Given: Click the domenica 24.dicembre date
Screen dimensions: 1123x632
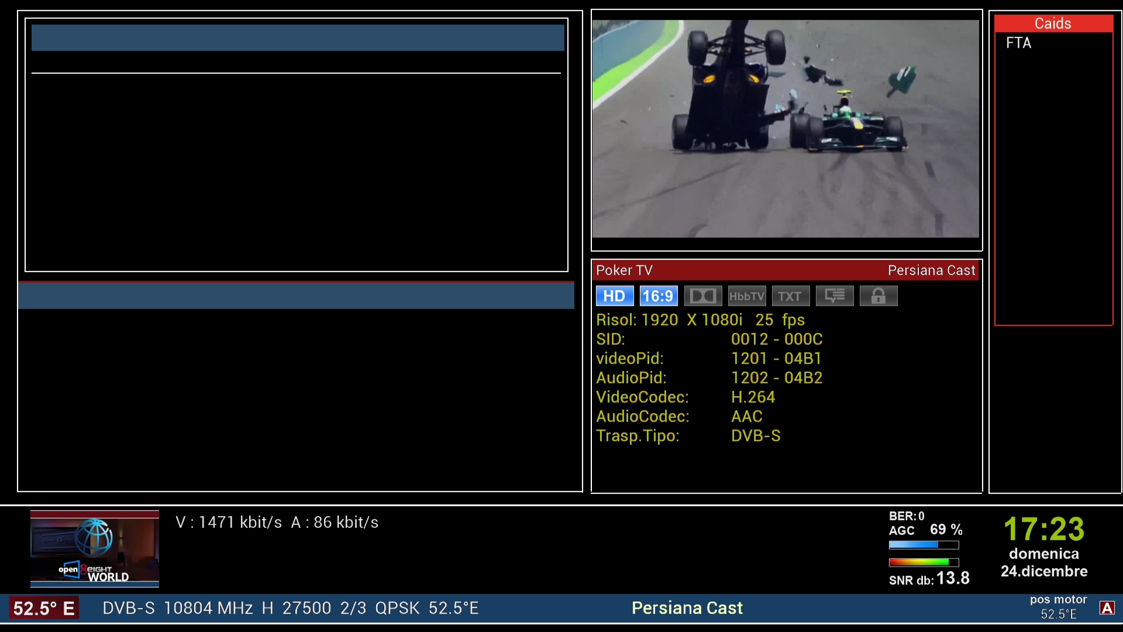Looking at the screenshot, I should click(x=1044, y=562).
